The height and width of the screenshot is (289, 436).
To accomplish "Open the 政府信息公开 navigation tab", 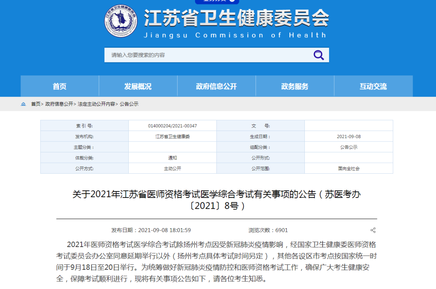I will pos(217,86).
